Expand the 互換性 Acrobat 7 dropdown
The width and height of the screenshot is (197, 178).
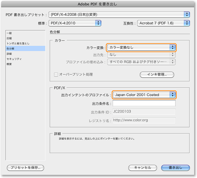163,23
